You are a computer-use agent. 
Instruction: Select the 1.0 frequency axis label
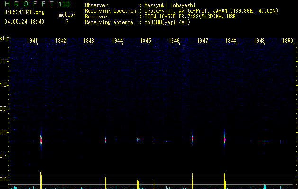point(4,85)
